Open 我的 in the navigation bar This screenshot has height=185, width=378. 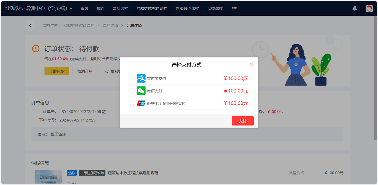click(x=100, y=8)
